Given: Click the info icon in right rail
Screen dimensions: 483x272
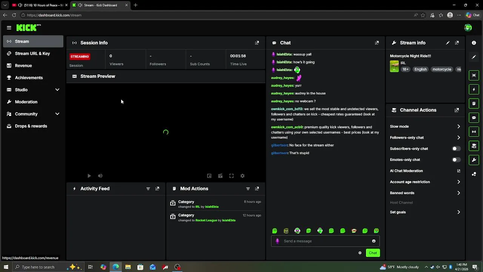Looking at the screenshot, I should [474, 43].
